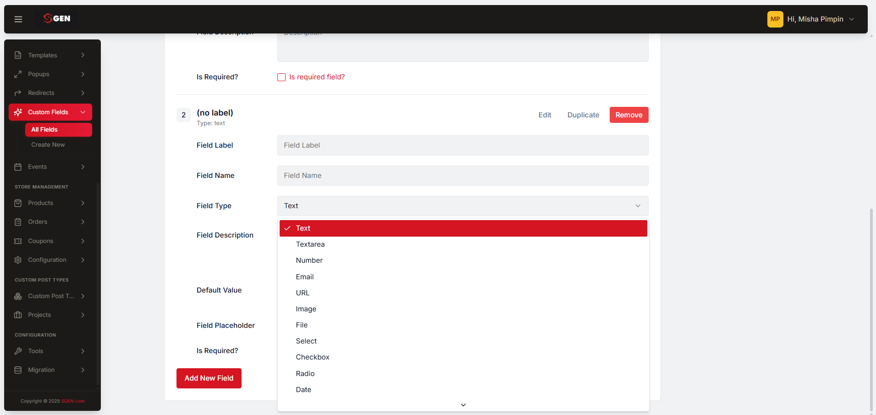This screenshot has width=876, height=415.
Task: Click the Remove button for field 2
Action: tap(629, 115)
